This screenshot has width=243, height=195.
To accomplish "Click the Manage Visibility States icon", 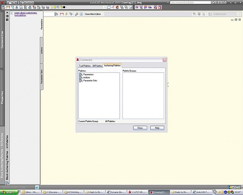I will [210, 14].
